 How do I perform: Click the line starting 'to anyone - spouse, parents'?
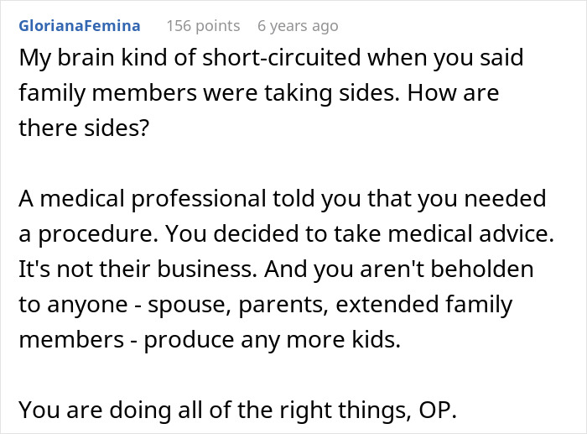point(266,305)
